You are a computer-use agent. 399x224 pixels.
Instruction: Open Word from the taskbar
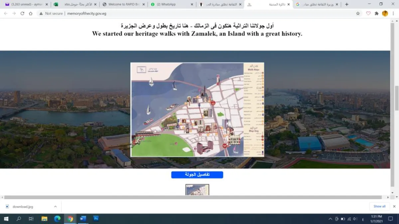tap(83, 218)
